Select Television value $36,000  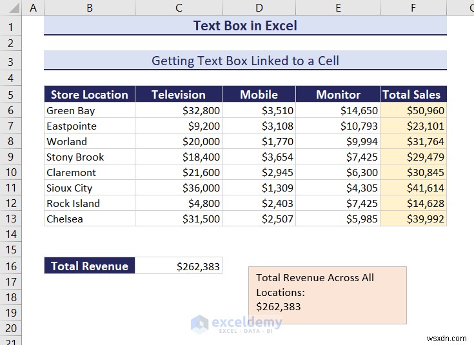point(179,188)
